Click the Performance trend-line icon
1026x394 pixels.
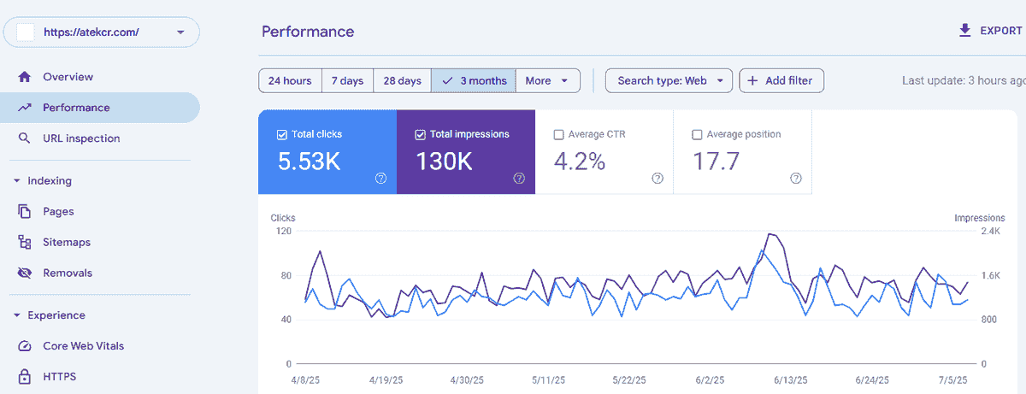[25, 108]
